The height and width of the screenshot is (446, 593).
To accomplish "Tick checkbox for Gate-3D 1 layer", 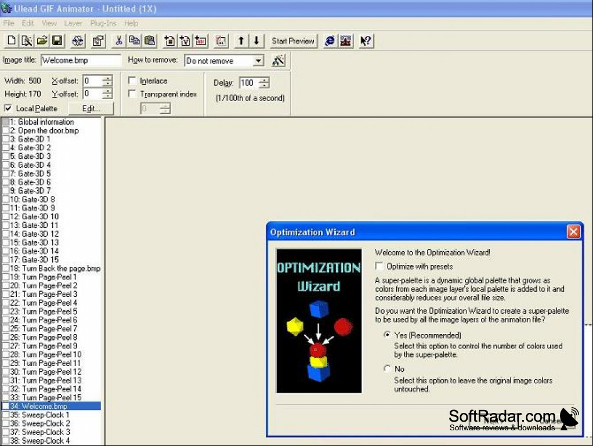I will pos(6,139).
